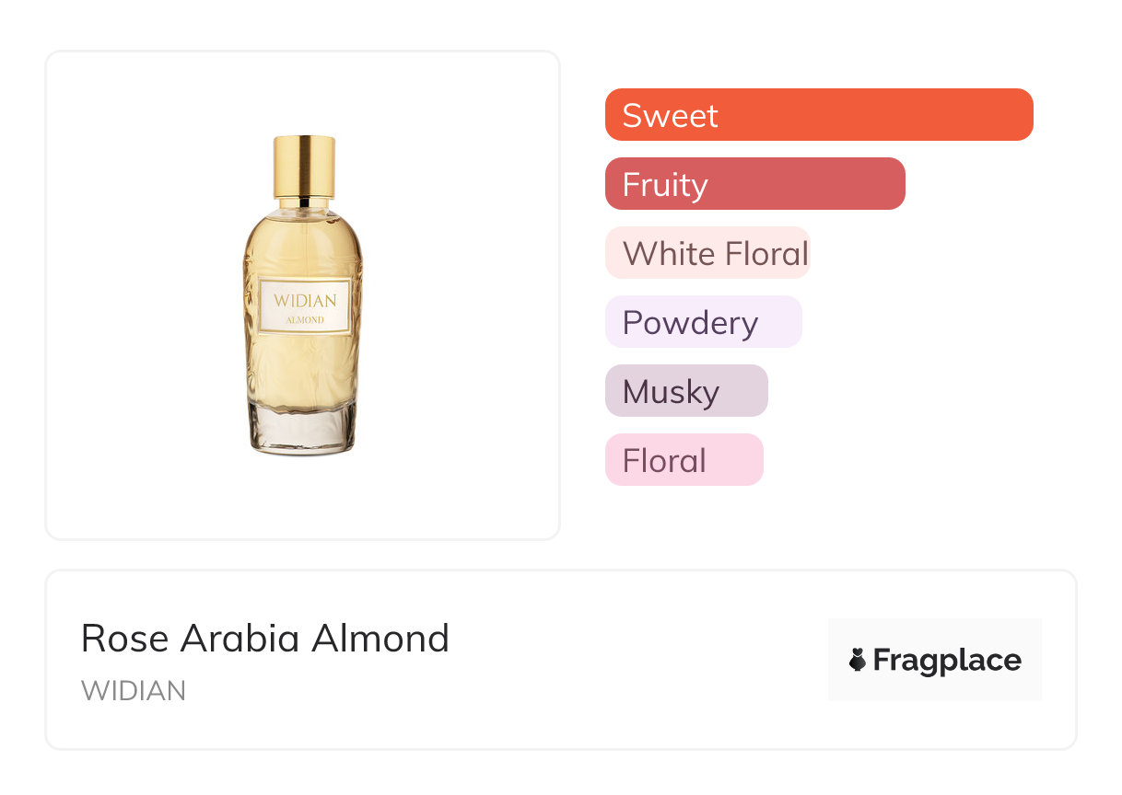The height and width of the screenshot is (795, 1122).
Task: Click the word Rose in the product title
Action: coord(124,639)
